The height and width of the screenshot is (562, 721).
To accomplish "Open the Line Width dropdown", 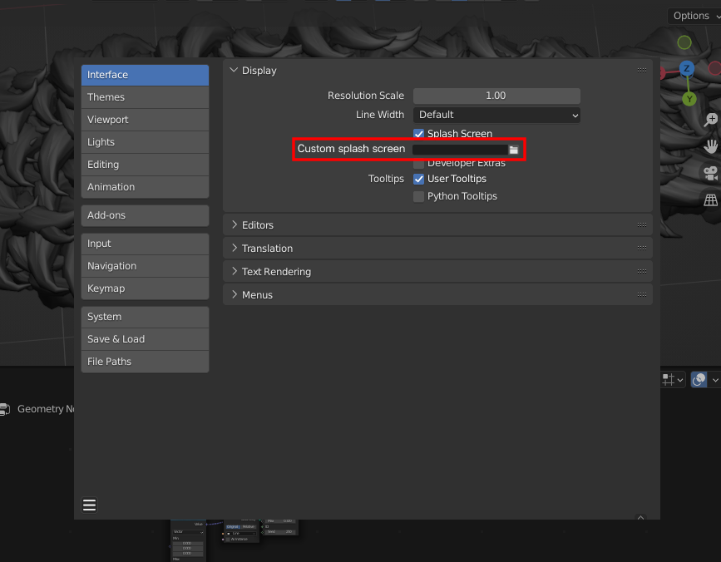I will point(496,115).
